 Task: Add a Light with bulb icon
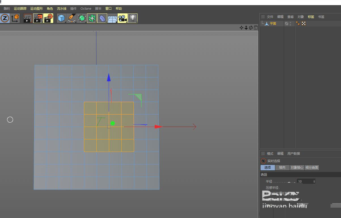133,18
